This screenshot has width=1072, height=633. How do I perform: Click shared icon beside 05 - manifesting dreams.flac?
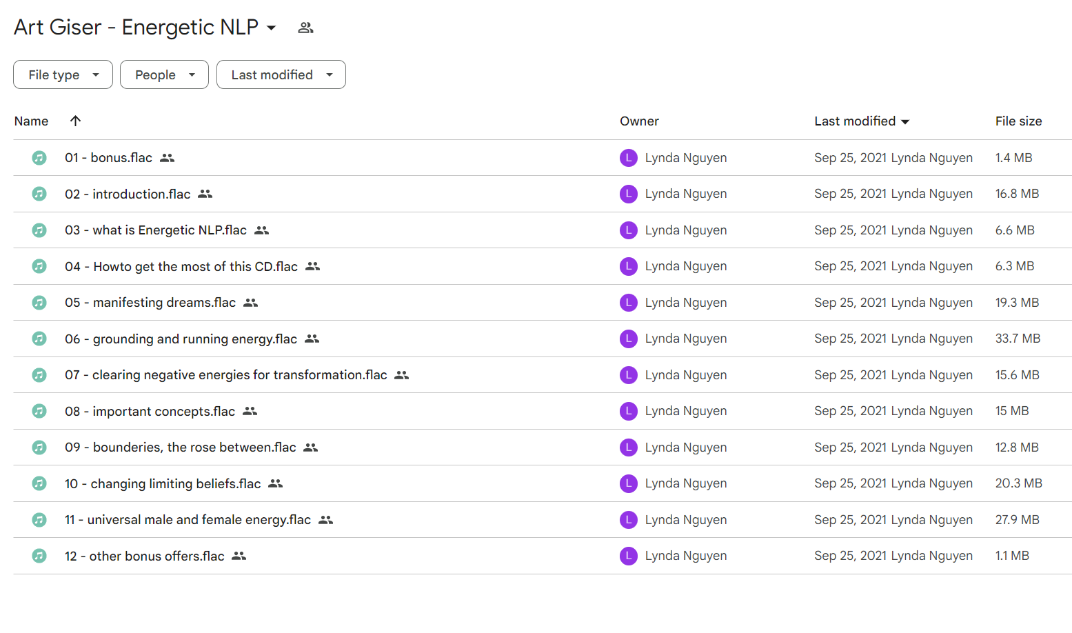point(251,303)
